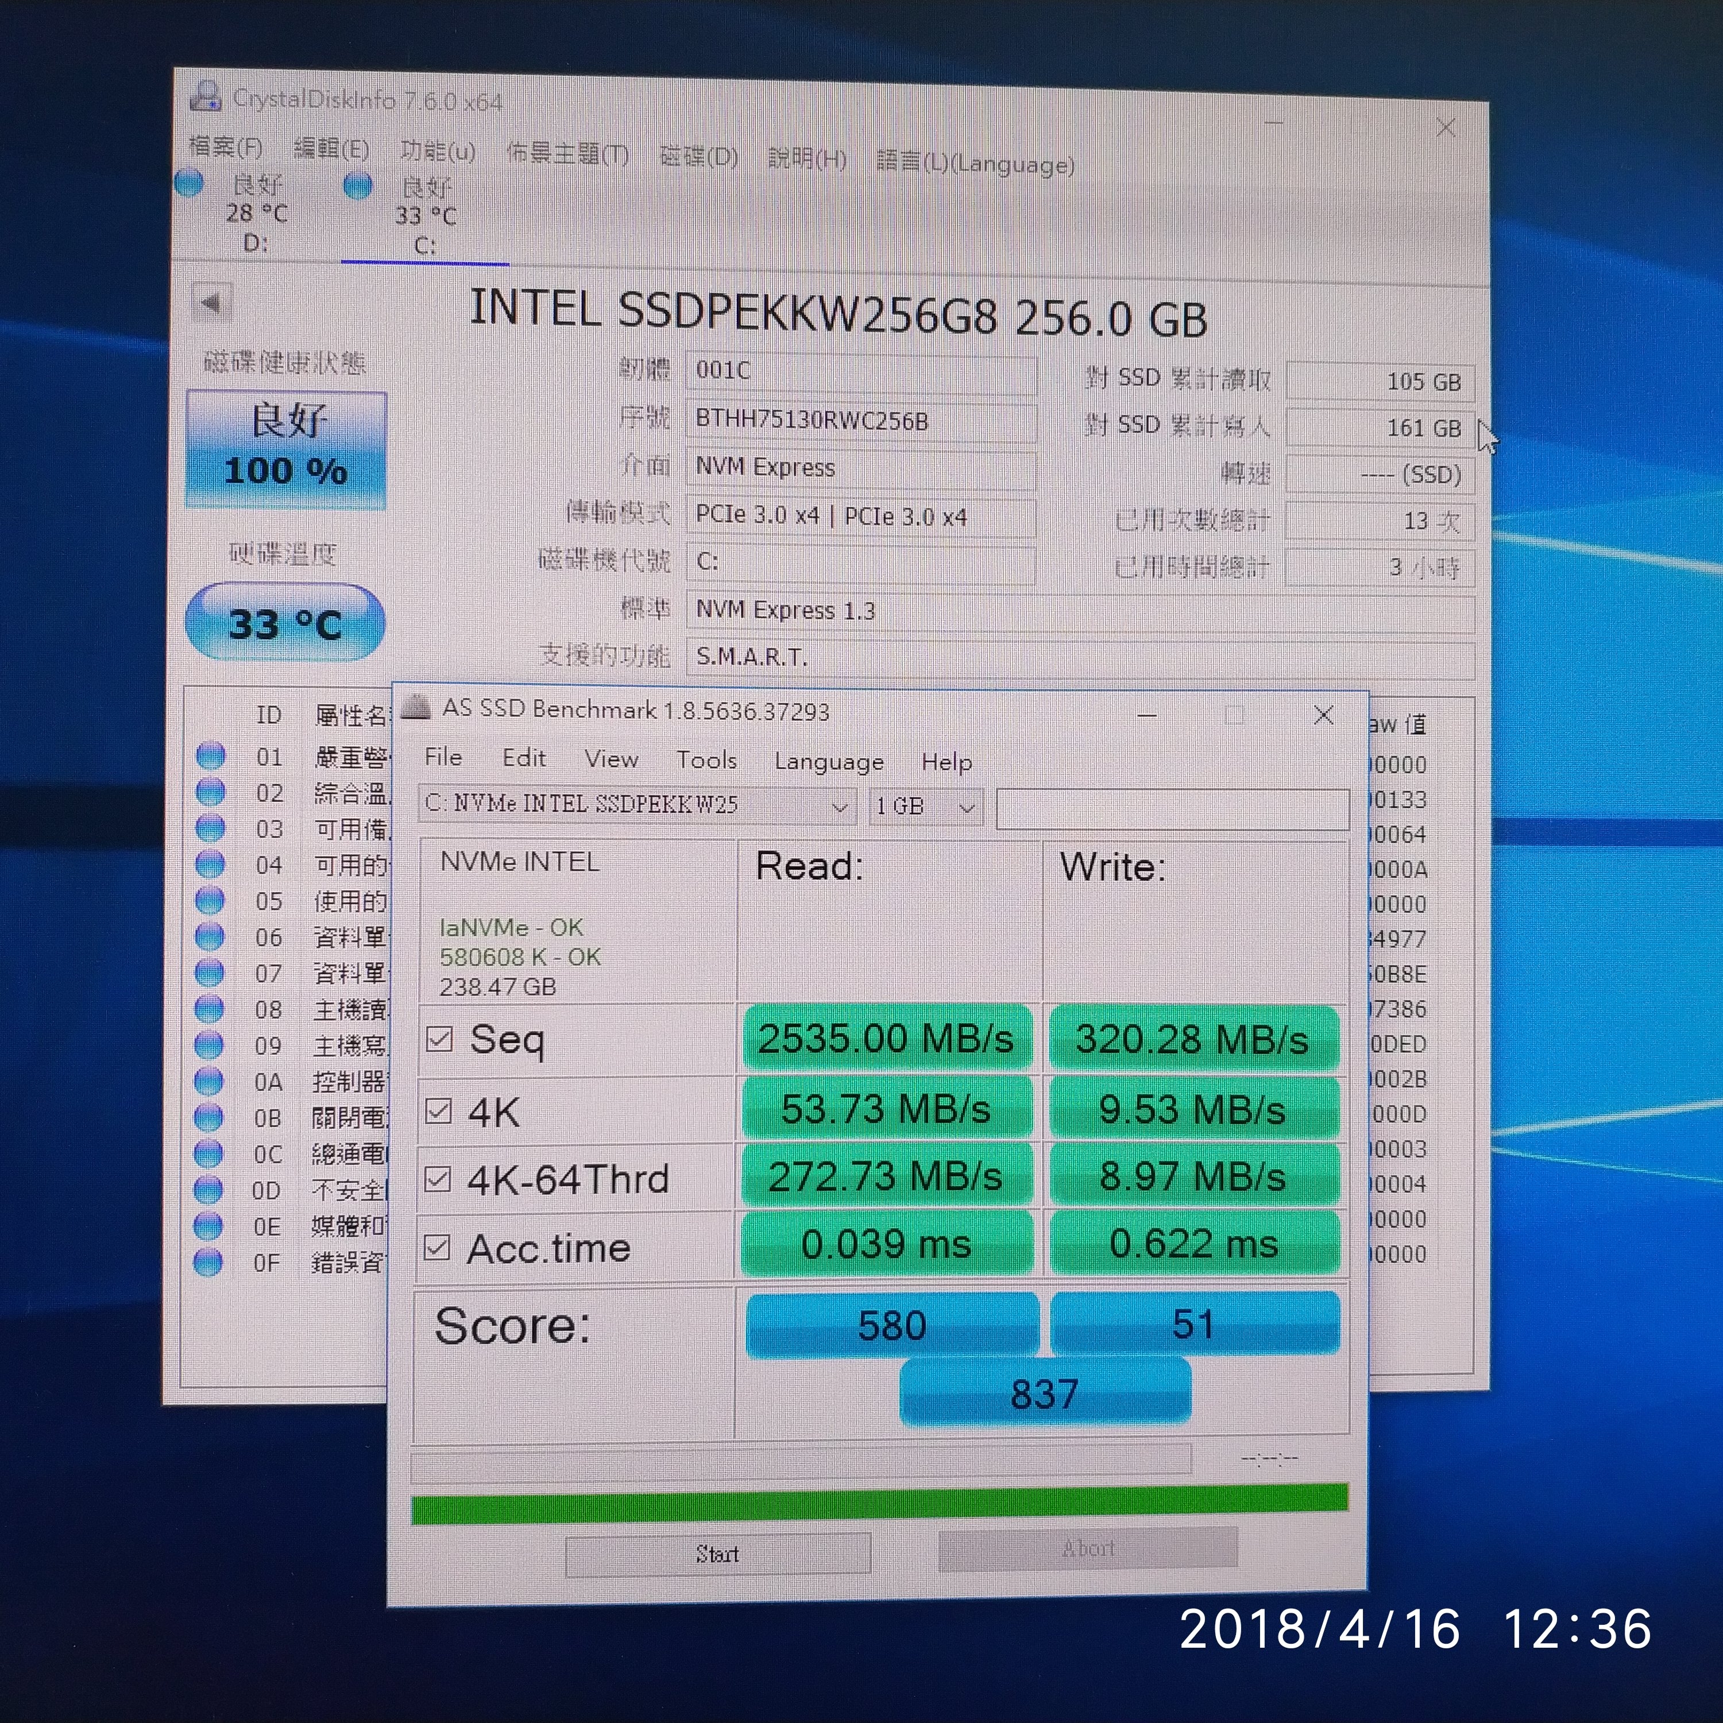Open the File menu in AS SSD Benchmark
This screenshot has width=1723, height=1723.
coord(443,757)
